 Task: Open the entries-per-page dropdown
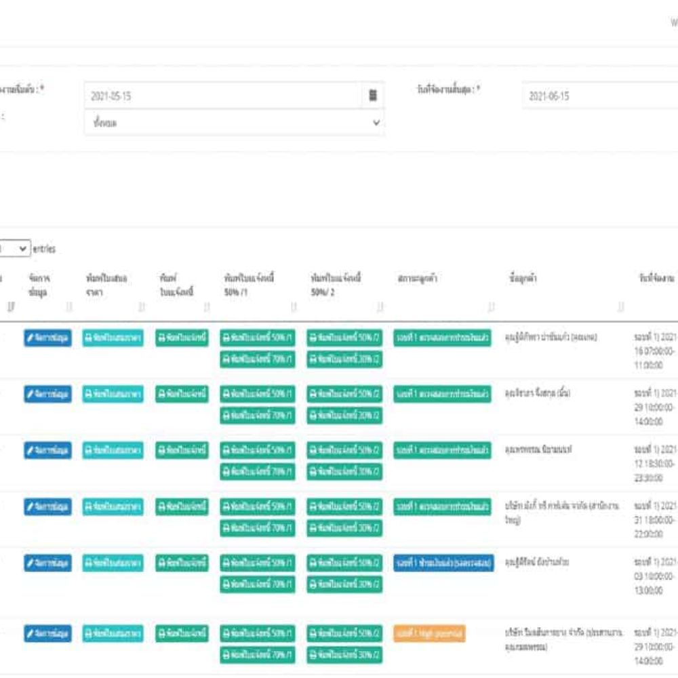click(x=15, y=249)
